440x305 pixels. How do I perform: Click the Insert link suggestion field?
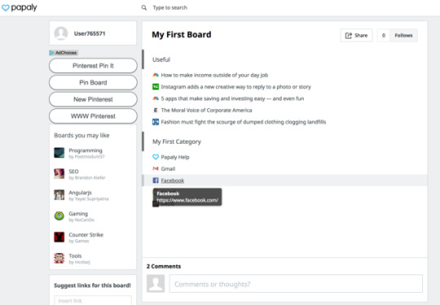click(x=93, y=300)
